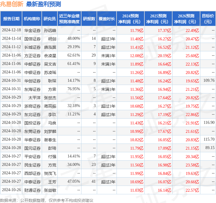Click the 国信证券 institution cell
The width and height of the screenshot is (216, 203).
[x=32, y=39]
